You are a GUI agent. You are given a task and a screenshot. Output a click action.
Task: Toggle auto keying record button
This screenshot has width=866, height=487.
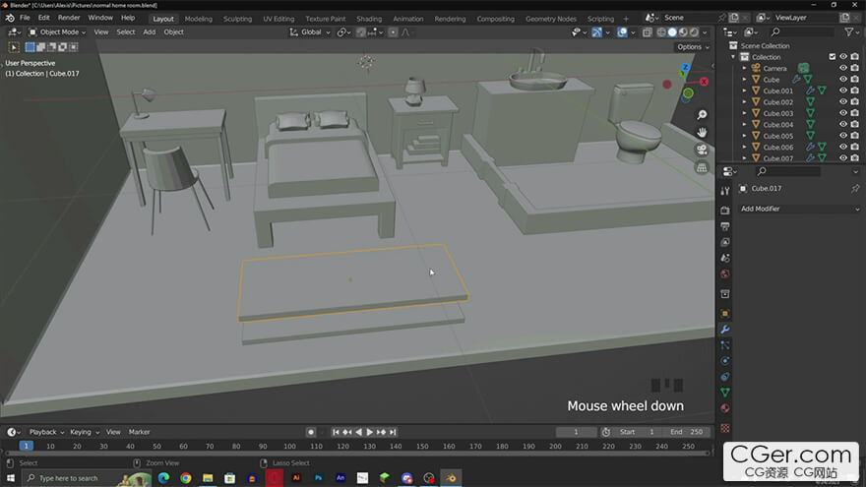point(310,432)
